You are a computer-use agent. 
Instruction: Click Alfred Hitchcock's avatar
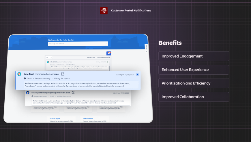[48, 62]
